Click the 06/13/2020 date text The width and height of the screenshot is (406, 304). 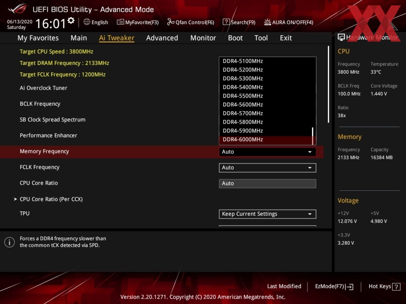(20, 22)
